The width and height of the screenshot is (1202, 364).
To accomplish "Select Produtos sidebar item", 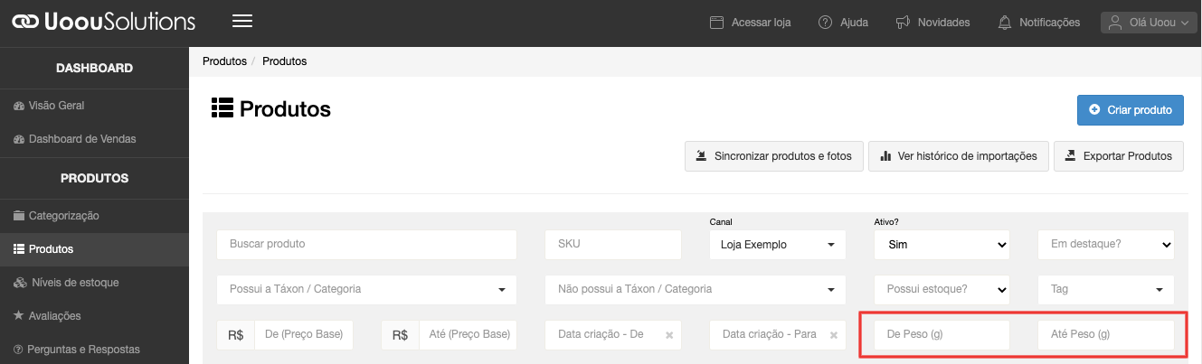I will click(94, 249).
